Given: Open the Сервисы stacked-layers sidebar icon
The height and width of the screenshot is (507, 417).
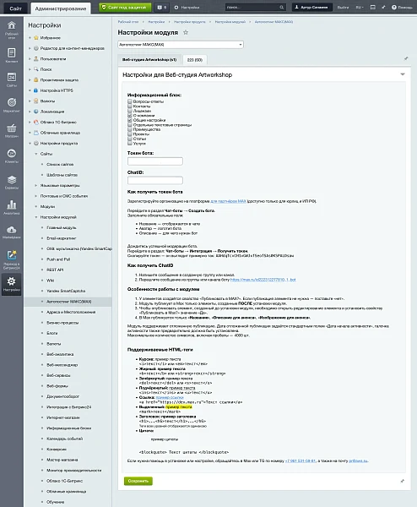Looking at the screenshot, I should (11, 182).
